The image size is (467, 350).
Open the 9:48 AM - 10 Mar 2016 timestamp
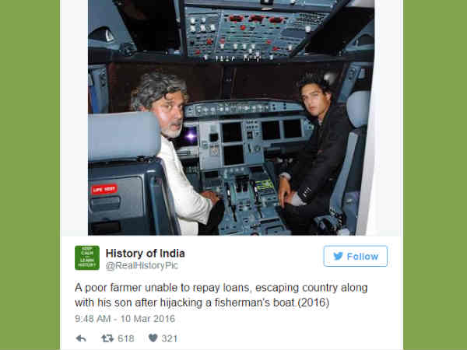125,319
